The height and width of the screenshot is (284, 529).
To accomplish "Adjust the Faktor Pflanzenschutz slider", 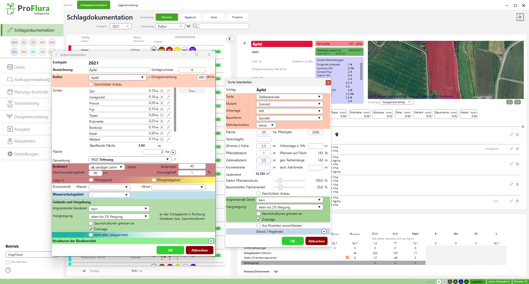I will point(280,181).
